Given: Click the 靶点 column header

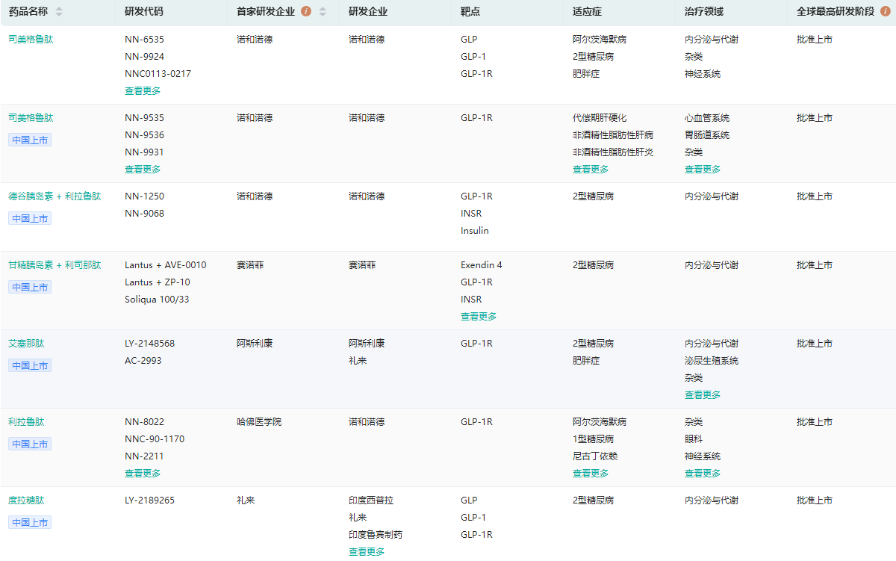Looking at the screenshot, I should [x=470, y=12].
